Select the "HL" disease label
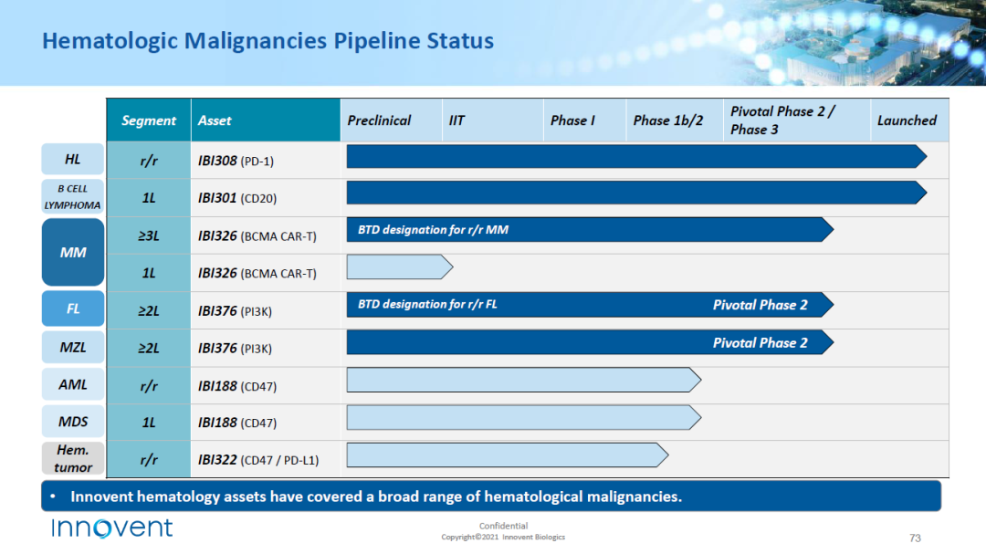Image resolution: width=986 pixels, height=554 pixels. pos(73,159)
